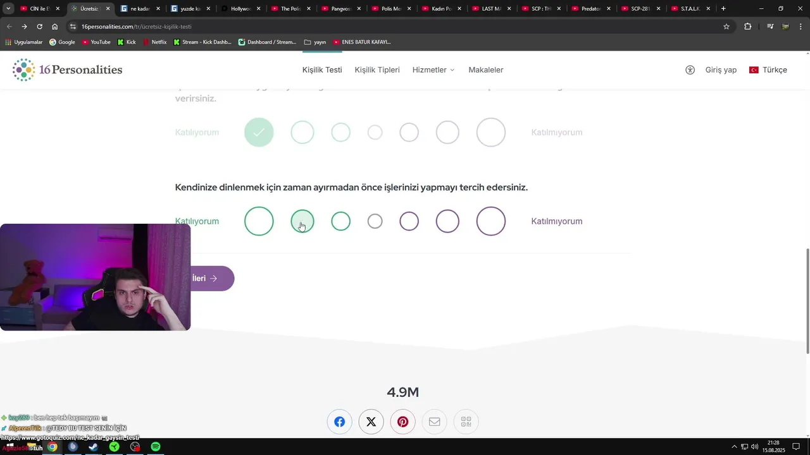This screenshot has height=455, width=810.
Task: Open the Dashboard / Stream bookmark
Action: (267, 42)
